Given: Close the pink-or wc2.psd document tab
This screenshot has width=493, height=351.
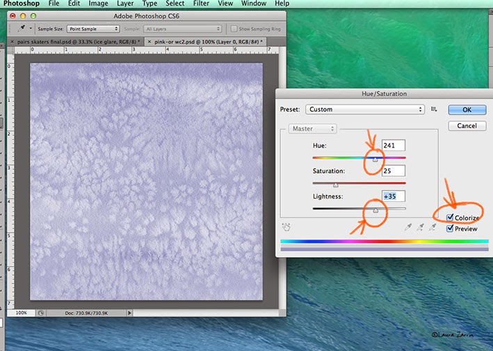Looking at the screenshot, I should [x=151, y=42].
